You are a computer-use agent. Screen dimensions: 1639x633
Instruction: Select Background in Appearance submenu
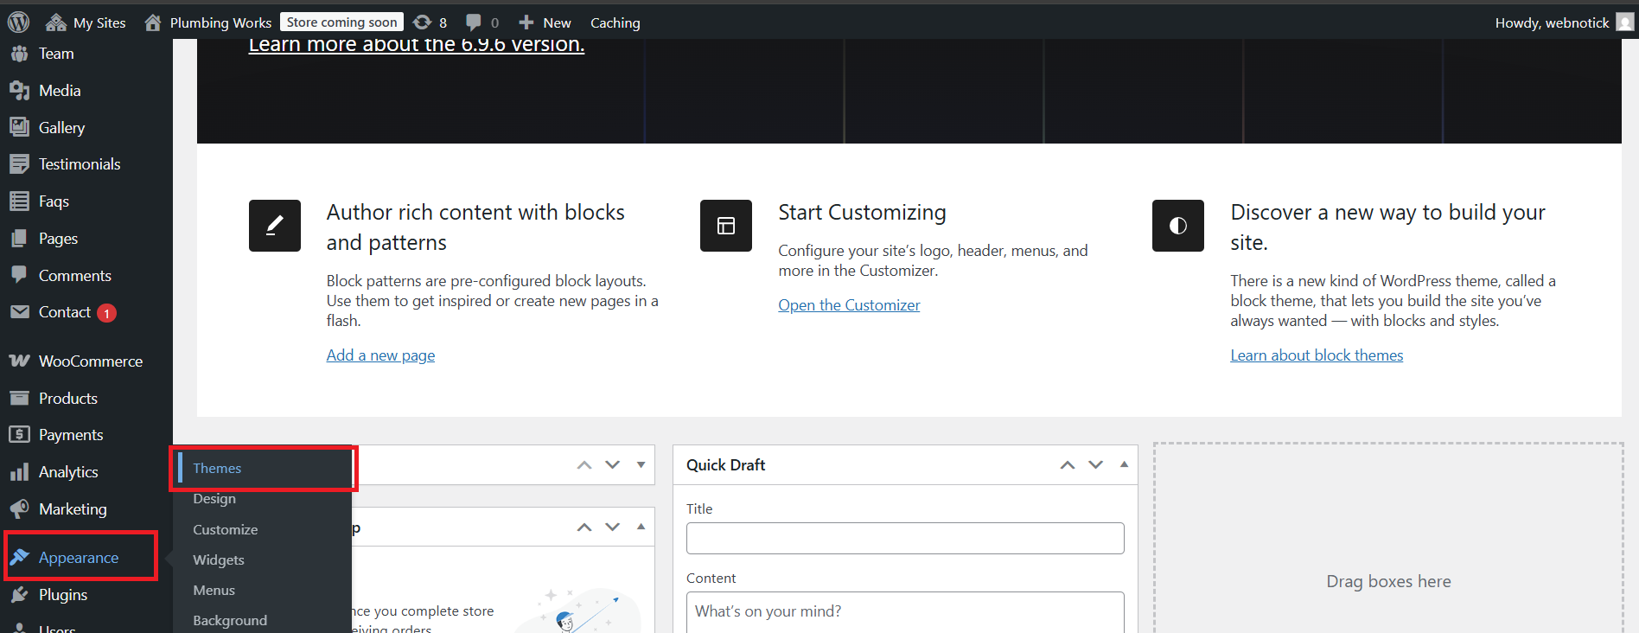[x=230, y=620]
